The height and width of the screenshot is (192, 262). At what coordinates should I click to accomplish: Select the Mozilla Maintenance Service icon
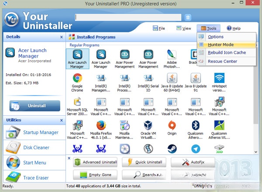[124, 130]
